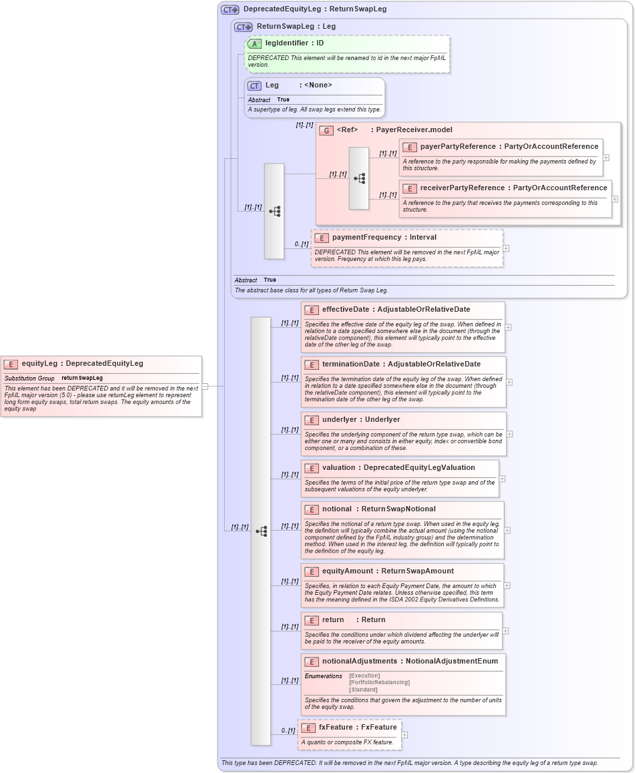Image resolution: width=636 pixels, height=773 pixels.
Task: Click the E icon of receiverPartyReference
Action: tap(409, 188)
